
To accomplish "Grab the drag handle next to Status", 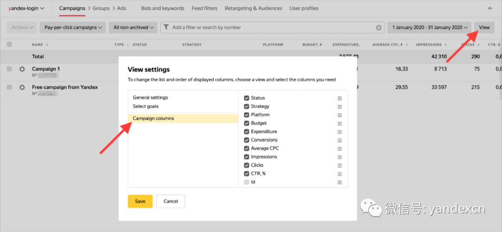I will click(340, 98).
